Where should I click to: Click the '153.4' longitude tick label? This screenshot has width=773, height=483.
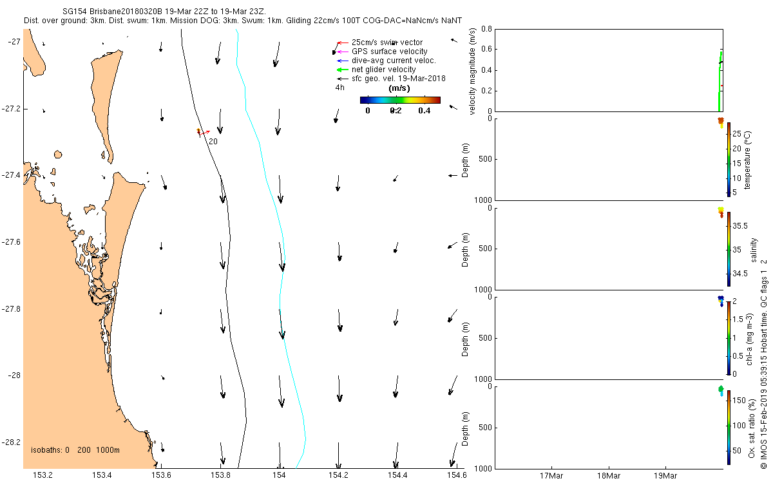tap(102, 475)
